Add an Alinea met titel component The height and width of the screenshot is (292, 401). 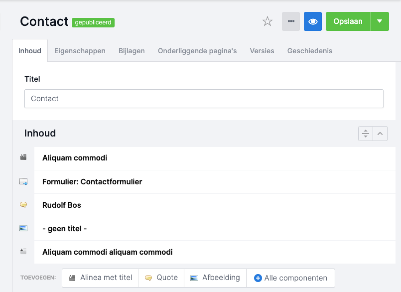tap(100, 278)
